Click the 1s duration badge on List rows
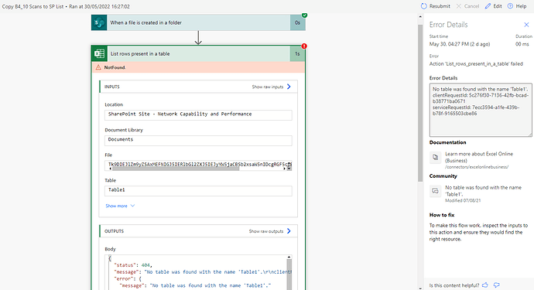The image size is (534, 290). (297, 54)
